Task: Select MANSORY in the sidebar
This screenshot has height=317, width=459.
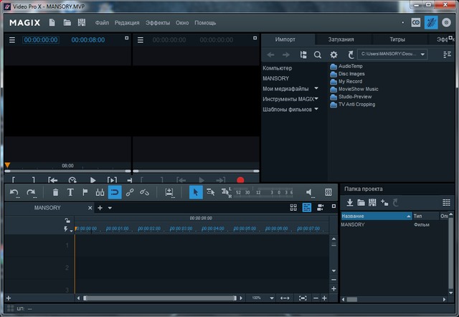Action: (x=275, y=78)
